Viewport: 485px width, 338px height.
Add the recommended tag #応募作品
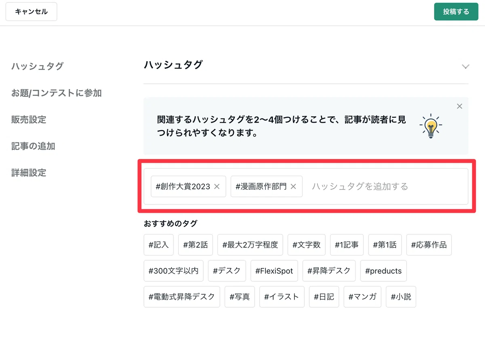click(x=429, y=245)
